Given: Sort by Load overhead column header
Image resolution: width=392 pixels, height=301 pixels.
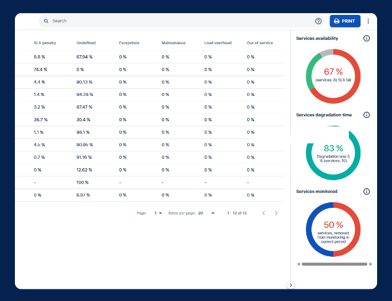Looking at the screenshot, I should tap(218, 43).
